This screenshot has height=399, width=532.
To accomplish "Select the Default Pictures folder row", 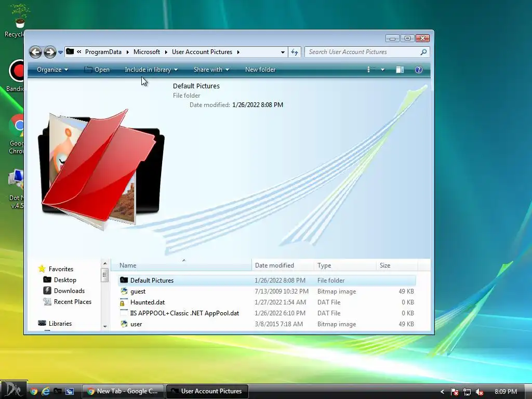I will tap(267, 280).
